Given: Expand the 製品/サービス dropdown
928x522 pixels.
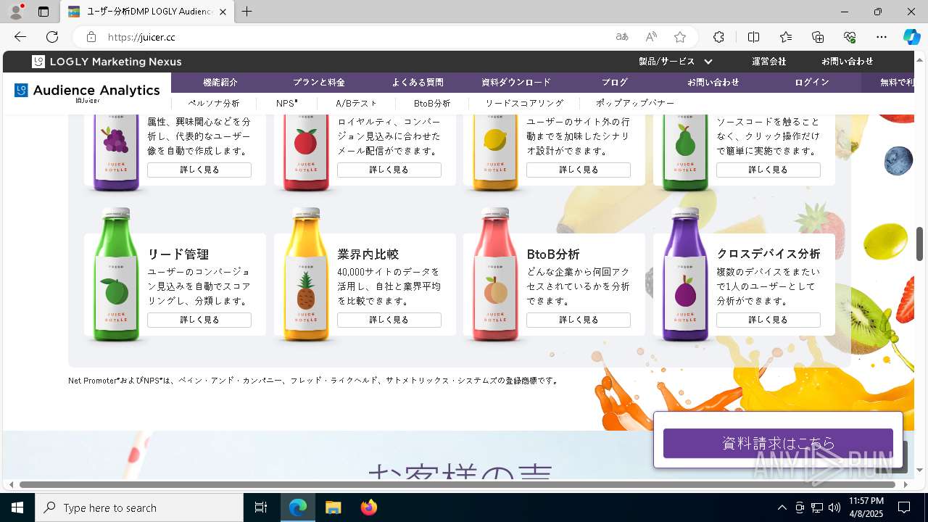Looking at the screenshot, I should tap(675, 62).
